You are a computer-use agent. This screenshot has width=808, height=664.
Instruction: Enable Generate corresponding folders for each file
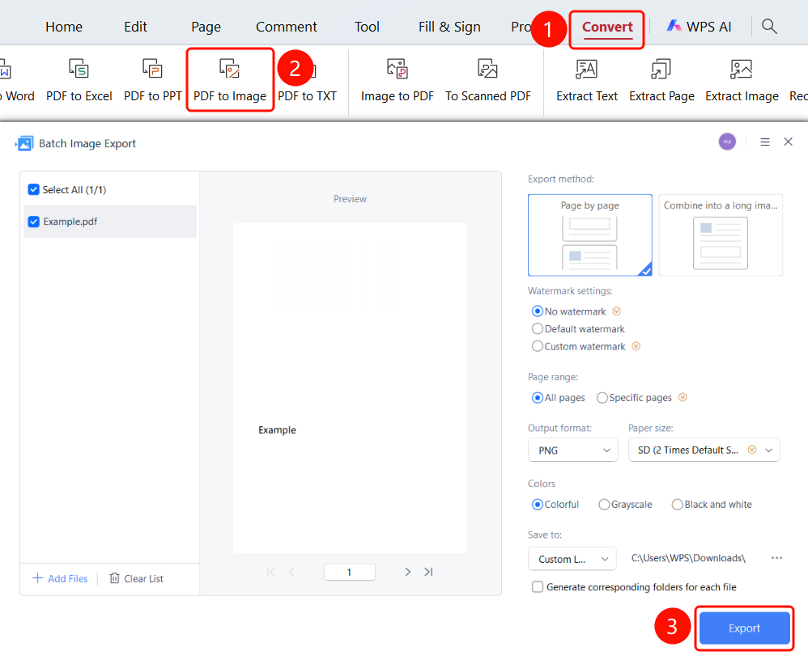[x=538, y=587]
